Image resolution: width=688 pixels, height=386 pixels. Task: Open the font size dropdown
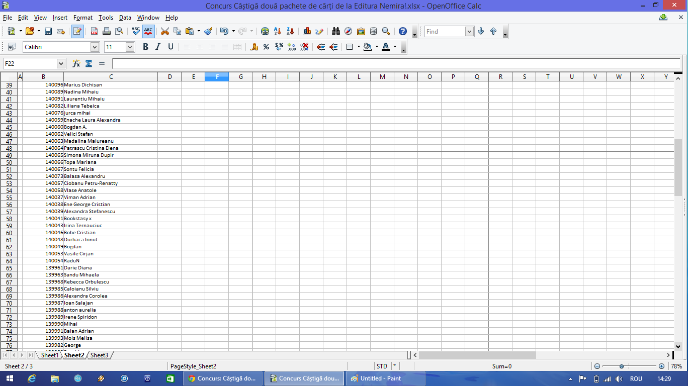pos(130,47)
